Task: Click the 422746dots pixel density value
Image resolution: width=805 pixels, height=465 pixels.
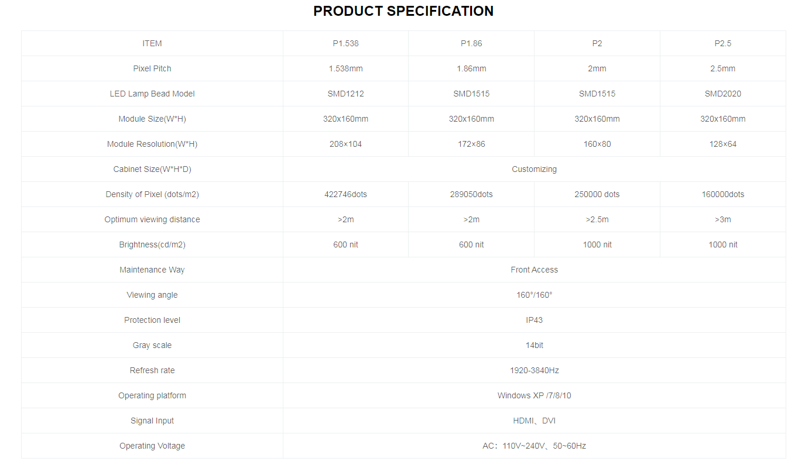Action: coord(345,194)
